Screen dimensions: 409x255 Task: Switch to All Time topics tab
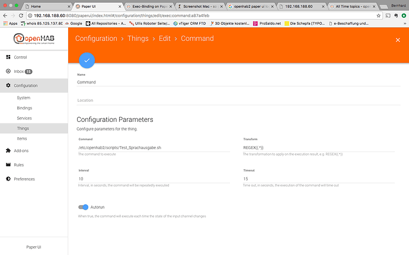pos(353,7)
